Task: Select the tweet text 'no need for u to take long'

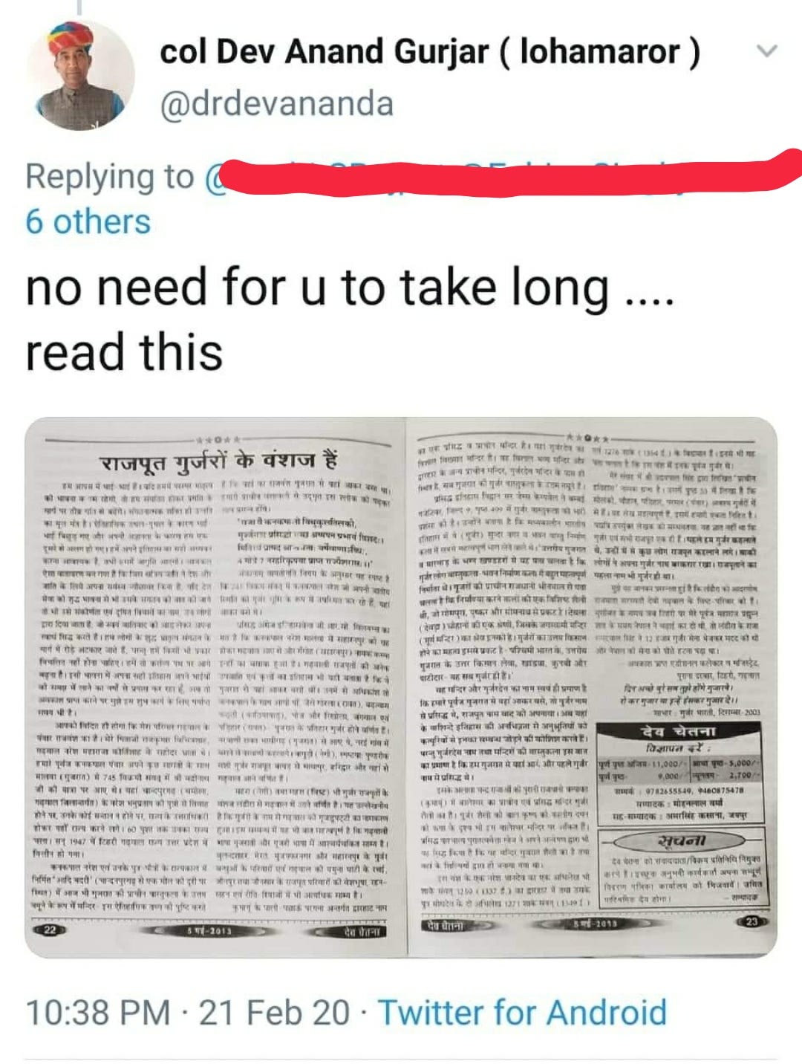Action: point(318,288)
